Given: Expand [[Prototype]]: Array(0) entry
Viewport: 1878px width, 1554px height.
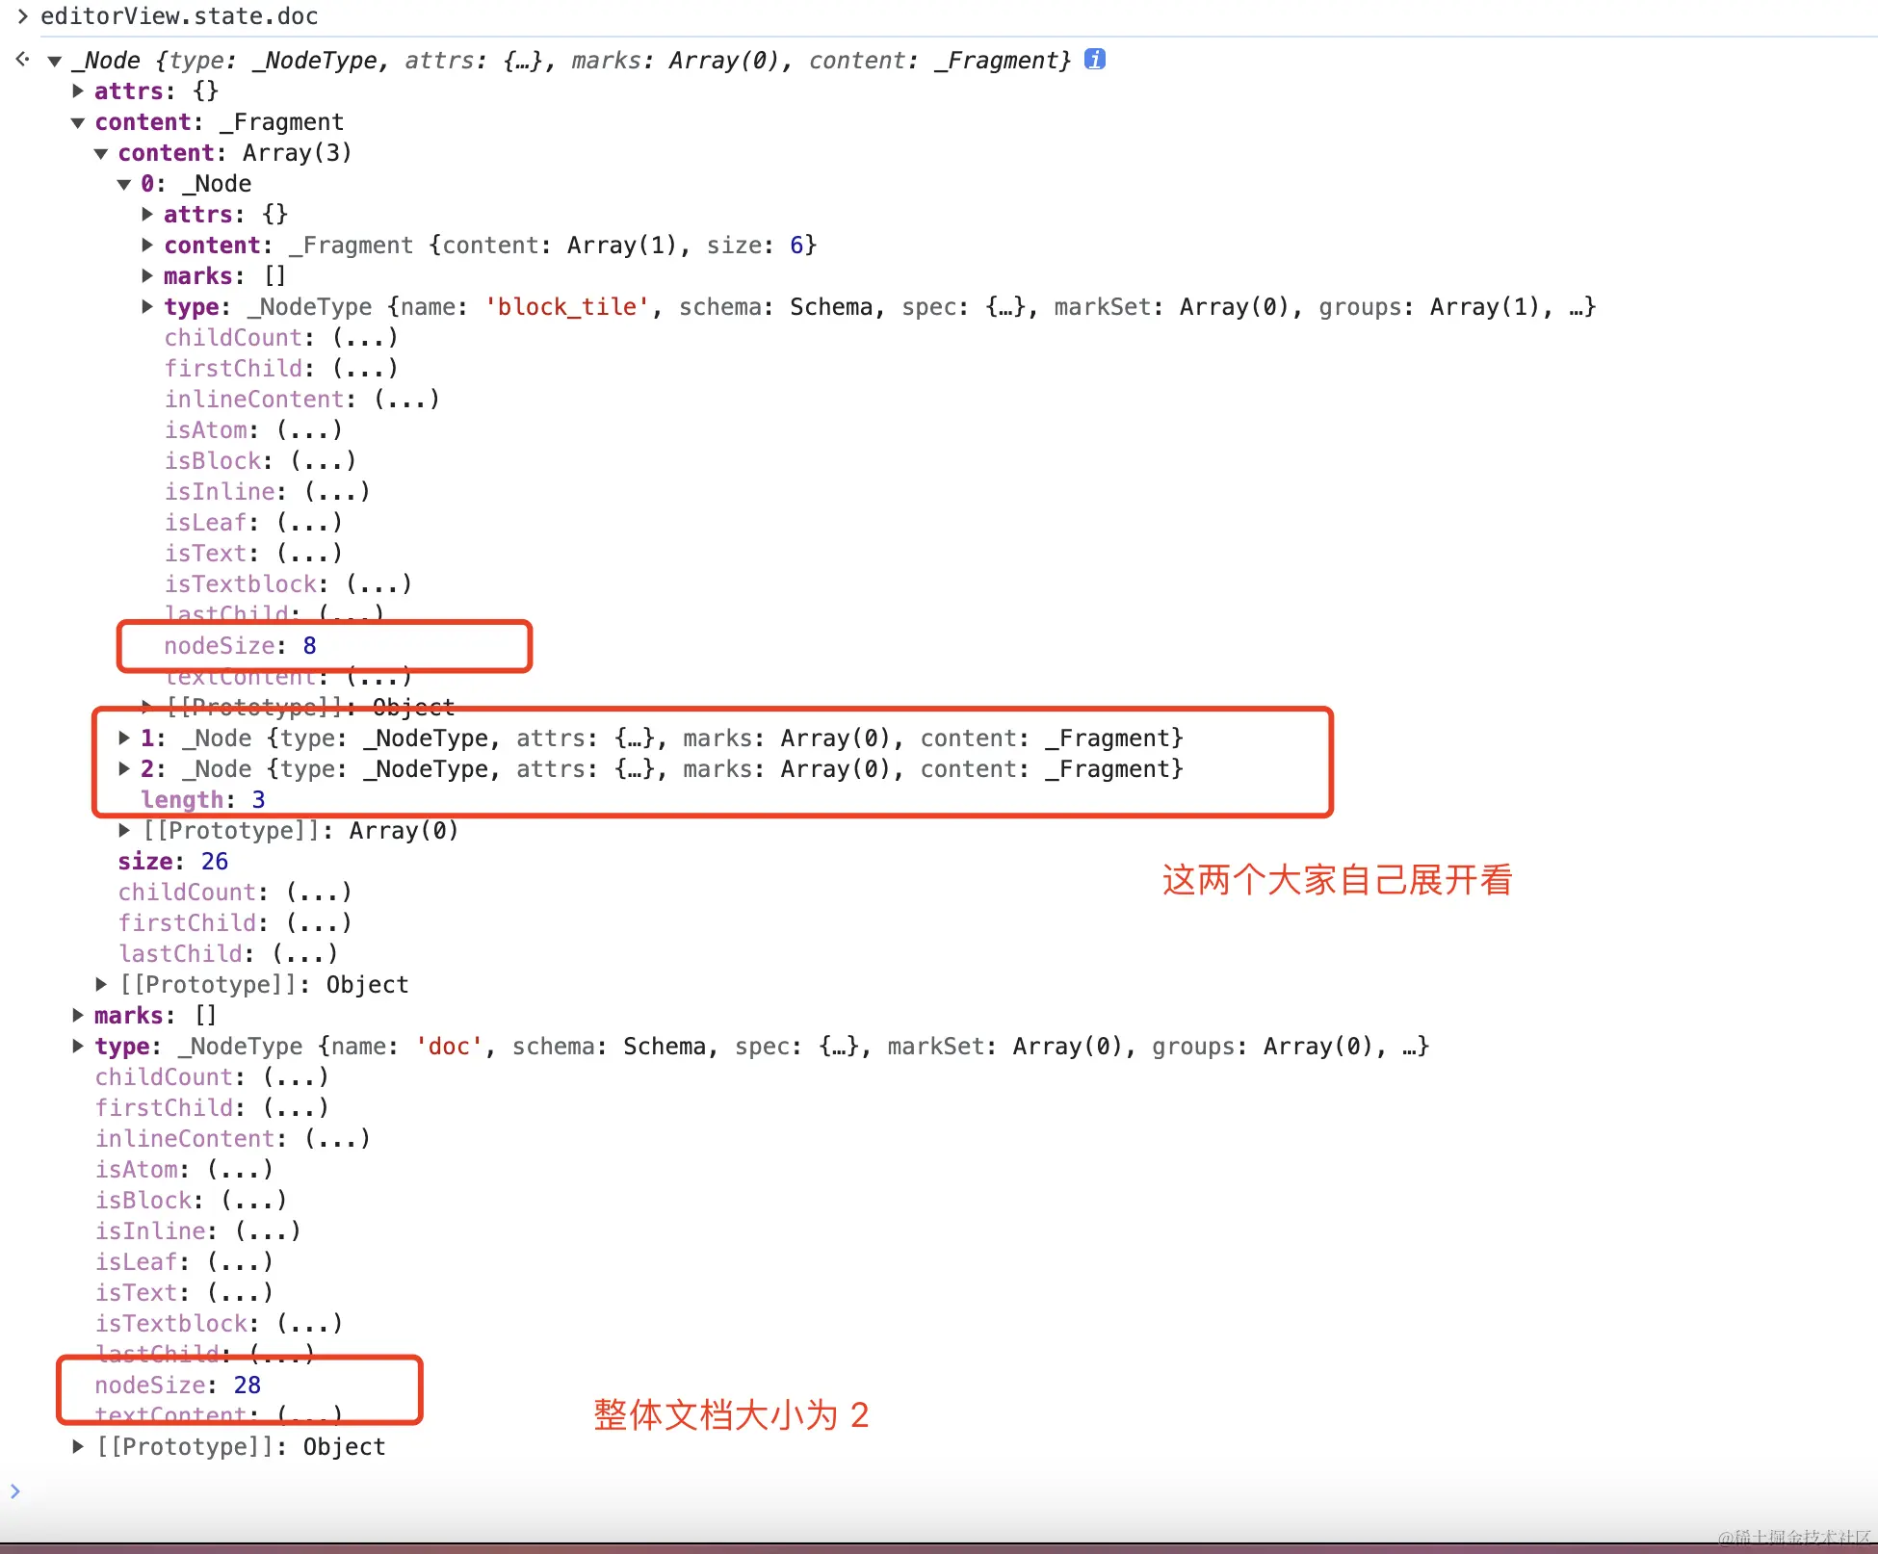Looking at the screenshot, I should pos(124,830).
